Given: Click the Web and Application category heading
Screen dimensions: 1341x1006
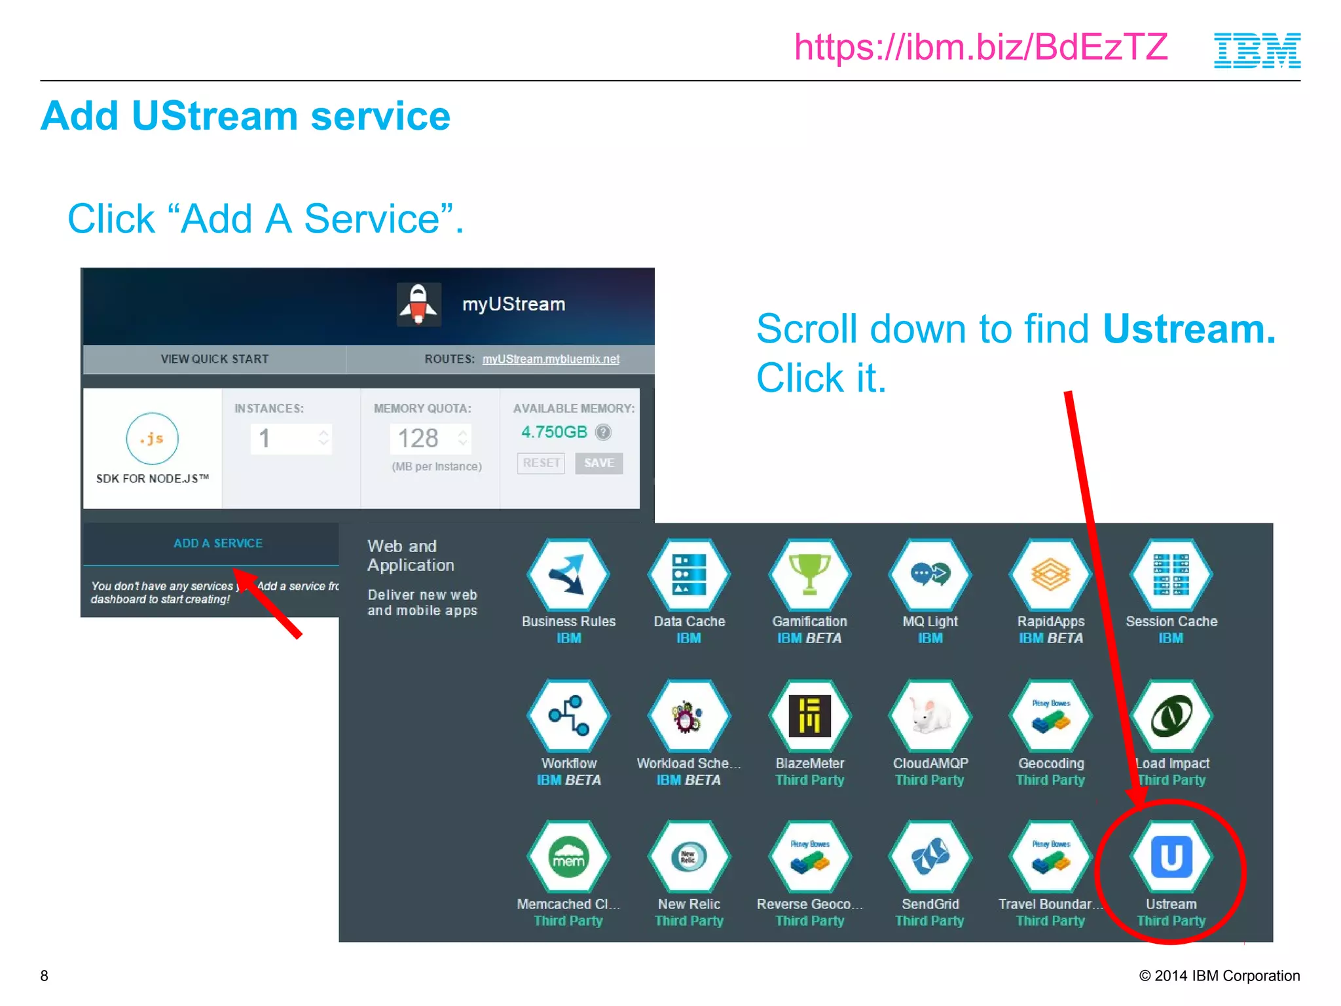Looking at the screenshot, I should click(411, 555).
